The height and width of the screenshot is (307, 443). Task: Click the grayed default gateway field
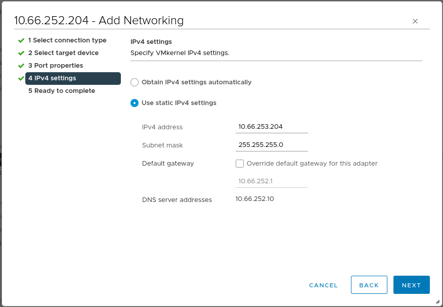coord(272,180)
